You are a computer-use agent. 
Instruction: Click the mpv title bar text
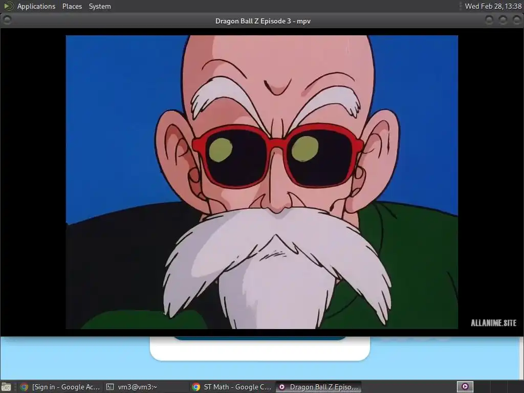(x=263, y=21)
